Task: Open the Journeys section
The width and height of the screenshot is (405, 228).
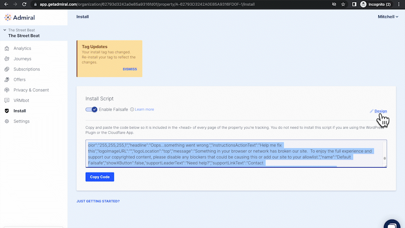Action: [x=22, y=59]
